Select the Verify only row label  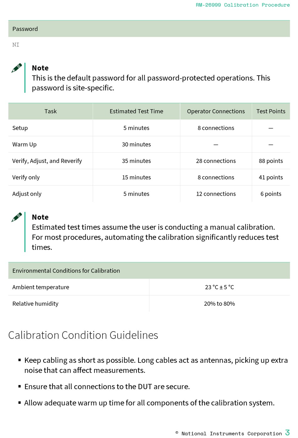click(26, 177)
